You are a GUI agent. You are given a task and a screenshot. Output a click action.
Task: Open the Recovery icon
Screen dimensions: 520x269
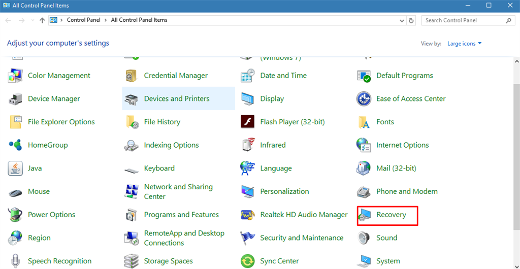tap(364, 216)
